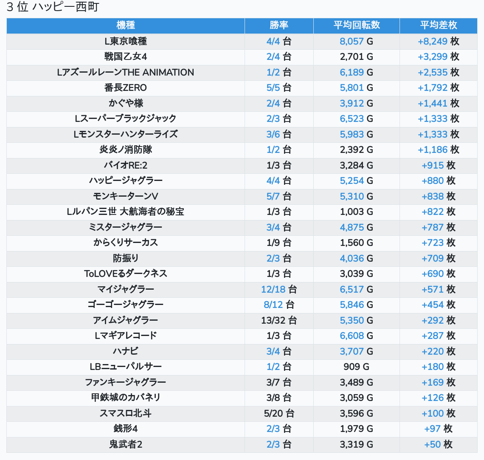Screen dimensions: 484x460
Task: Click the 平均差枚 column header
Action: pyautogui.click(x=438, y=25)
